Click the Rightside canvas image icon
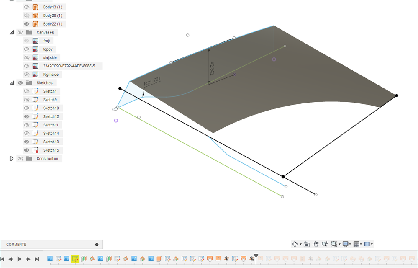 (35, 75)
